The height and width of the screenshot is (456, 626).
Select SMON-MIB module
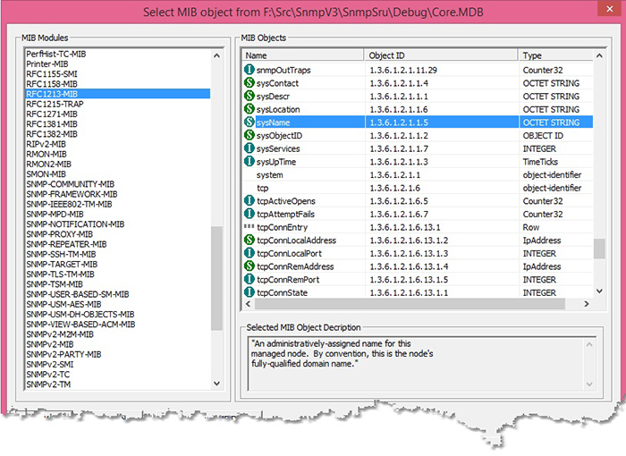click(x=46, y=174)
